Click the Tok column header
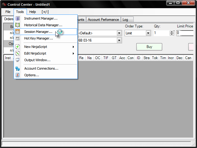Viewport: 197px width, 148px height. click(155, 58)
